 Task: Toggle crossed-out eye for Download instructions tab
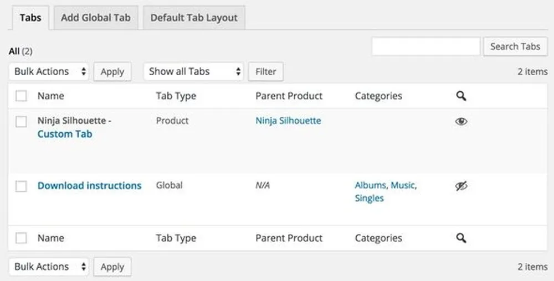click(461, 186)
